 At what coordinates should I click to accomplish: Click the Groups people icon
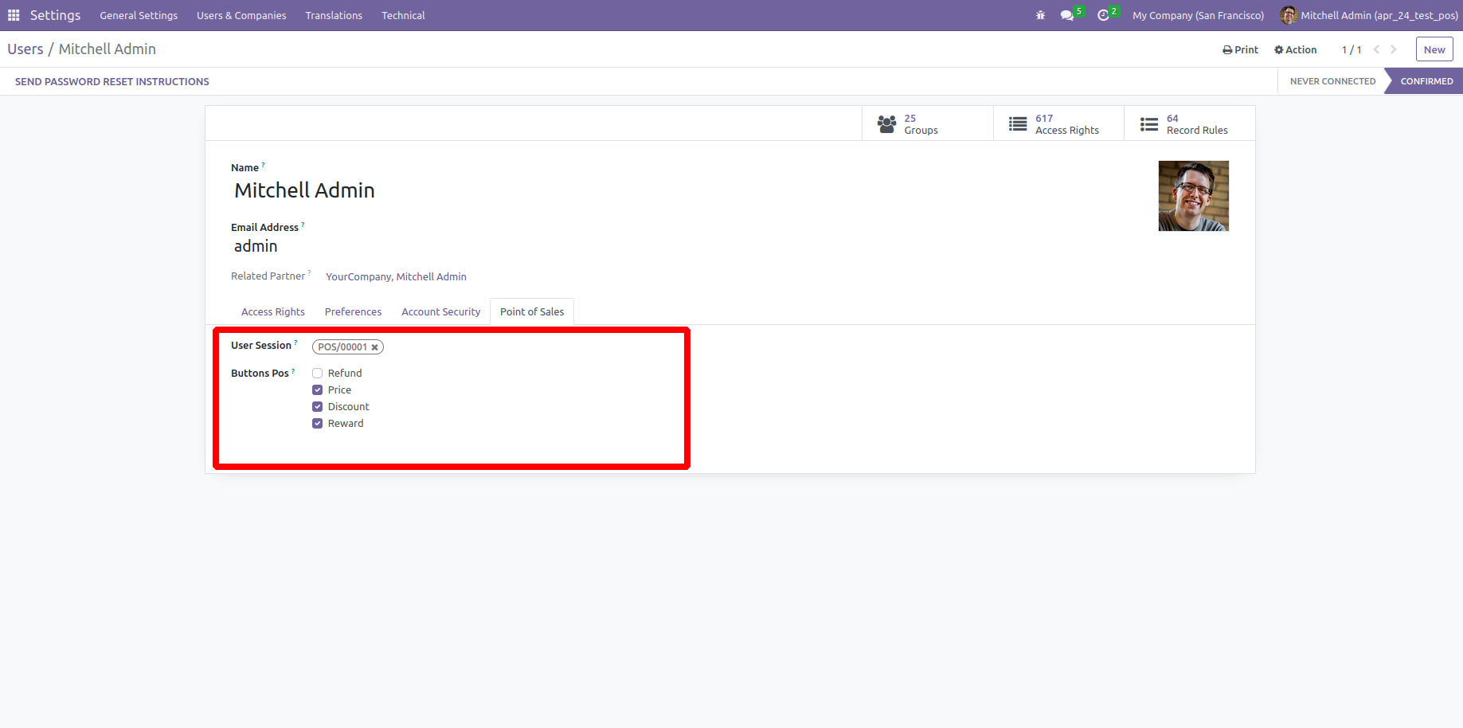click(x=886, y=124)
